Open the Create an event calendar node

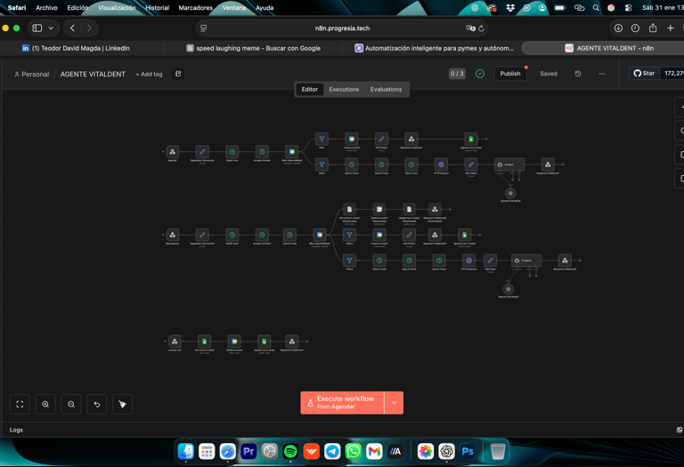coord(351,139)
